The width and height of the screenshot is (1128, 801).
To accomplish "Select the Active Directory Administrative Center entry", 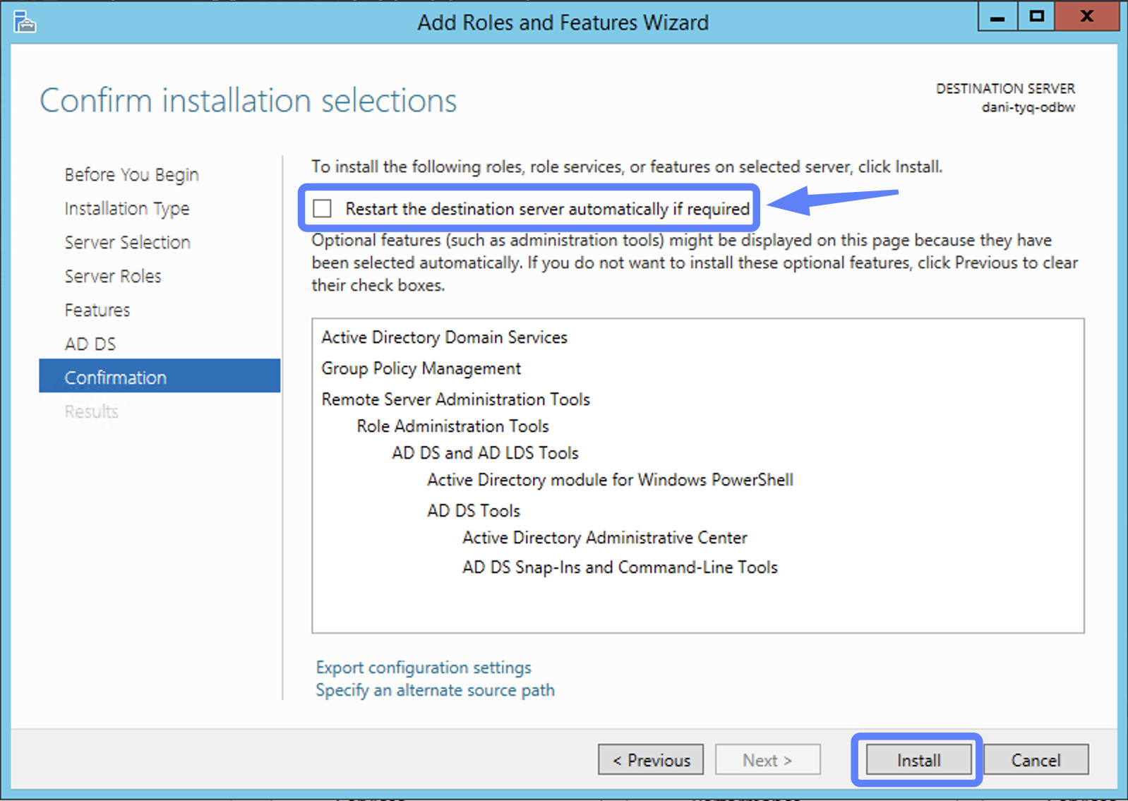I will coord(604,538).
